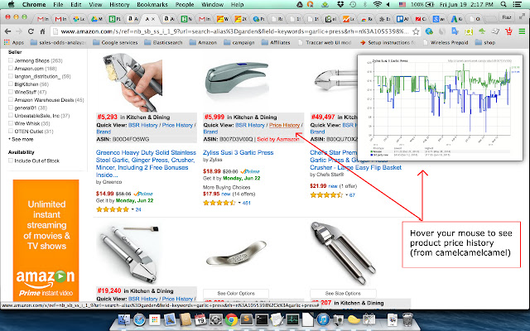
Task: Open the Bookmarks menu in the menu bar
Action: [x=152, y=4]
